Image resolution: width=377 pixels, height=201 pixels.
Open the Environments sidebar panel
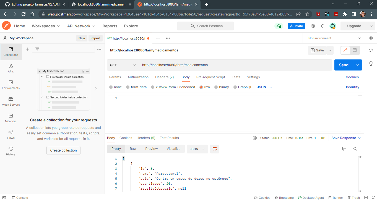(x=11, y=84)
